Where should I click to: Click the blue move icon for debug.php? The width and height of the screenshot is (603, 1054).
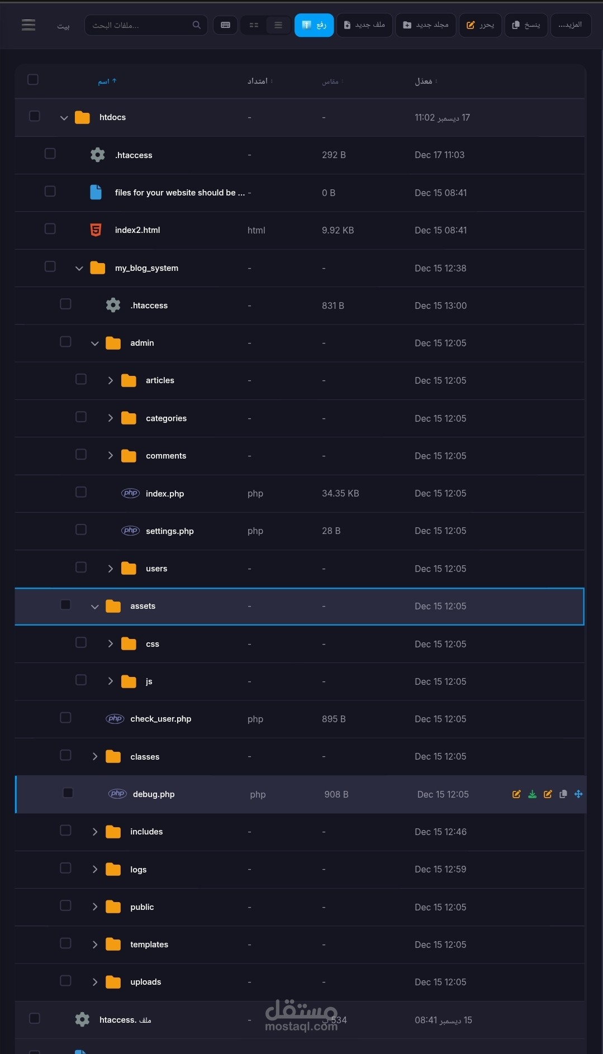pyautogui.click(x=578, y=794)
